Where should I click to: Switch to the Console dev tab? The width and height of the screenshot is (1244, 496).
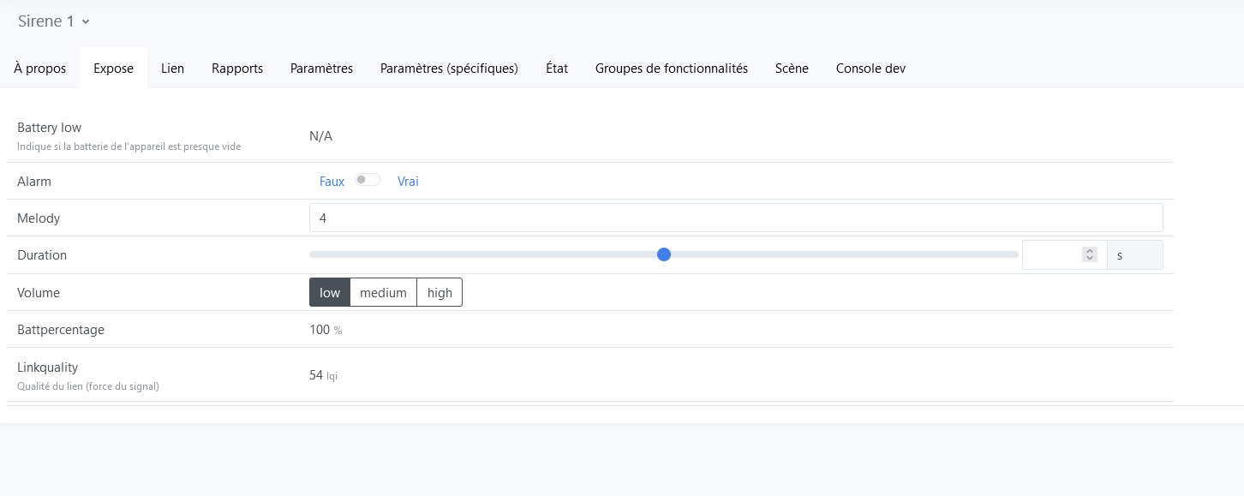coord(870,69)
